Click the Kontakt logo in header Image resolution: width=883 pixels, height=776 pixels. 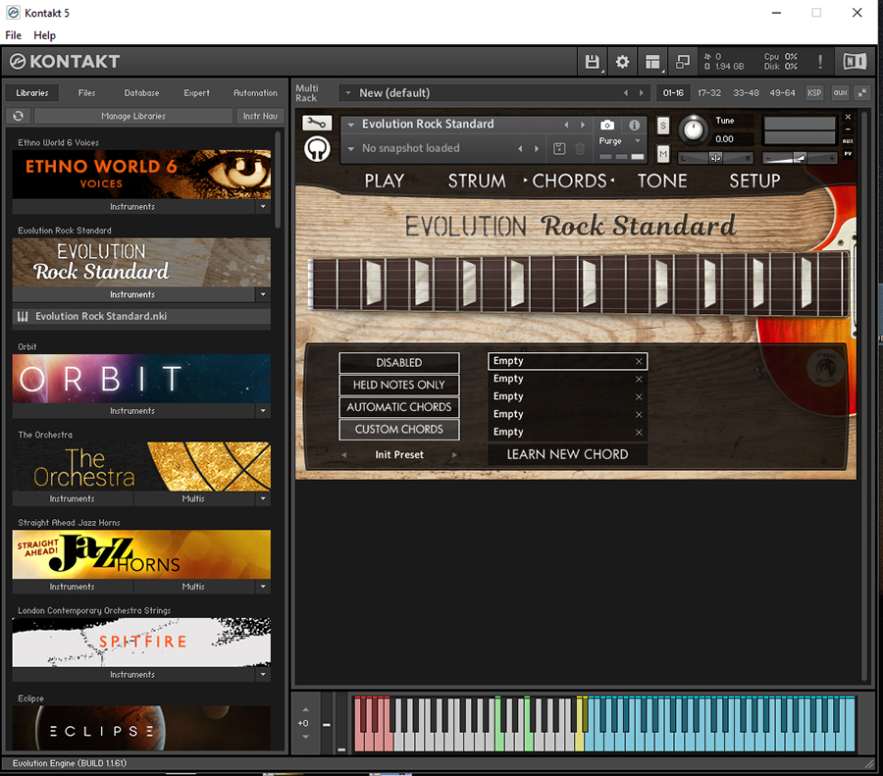pos(66,62)
